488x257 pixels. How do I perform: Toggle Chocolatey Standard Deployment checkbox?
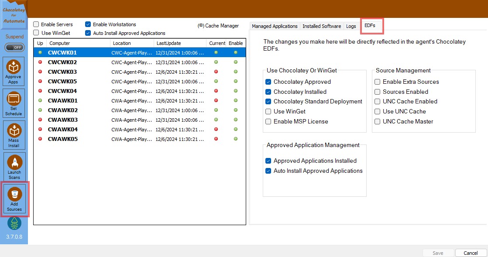point(268,101)
